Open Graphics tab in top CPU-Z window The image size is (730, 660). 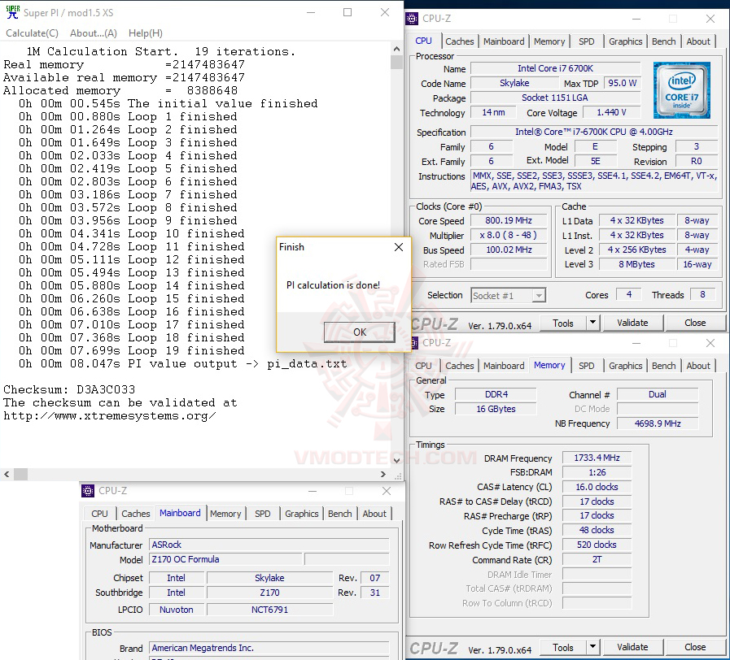pyautogui.click(x=625, y=41)
